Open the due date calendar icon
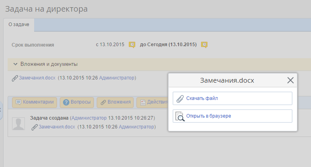 204,45
